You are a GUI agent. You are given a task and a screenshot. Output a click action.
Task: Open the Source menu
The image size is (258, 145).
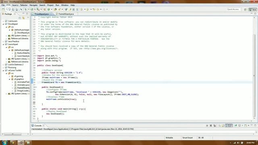tap(15, 5)
